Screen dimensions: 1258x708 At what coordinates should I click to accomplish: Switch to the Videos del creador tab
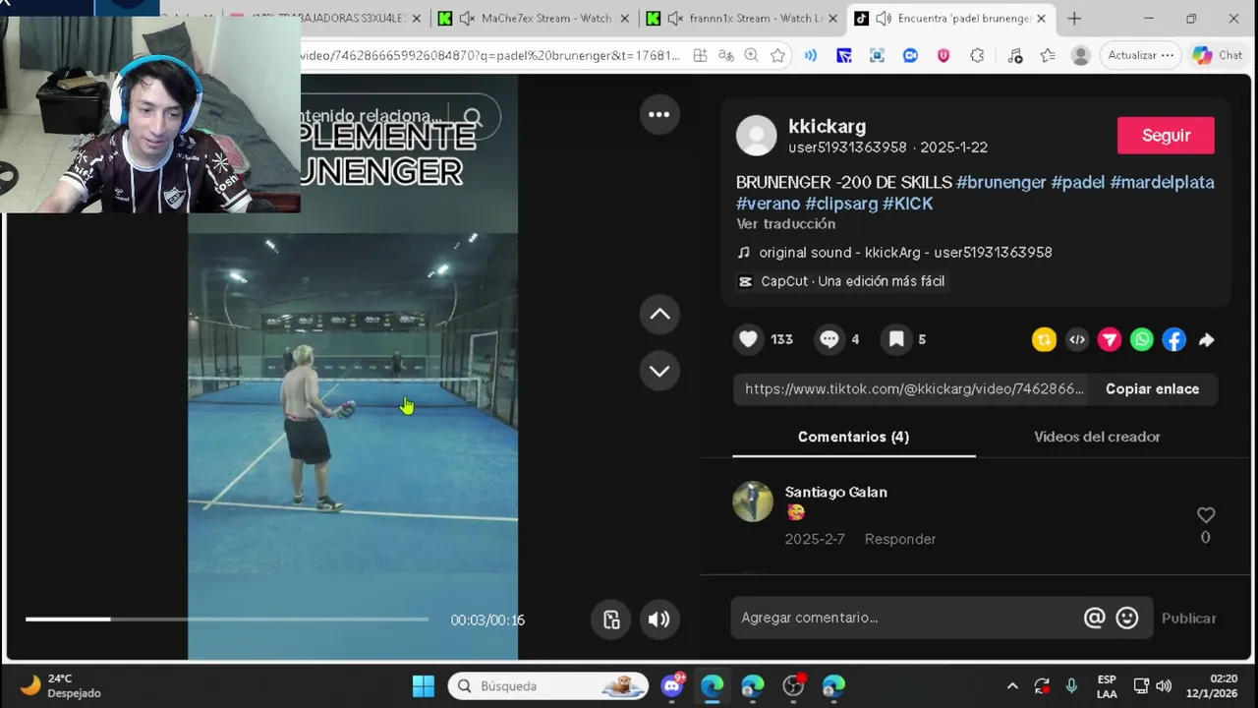[1097, 437]
